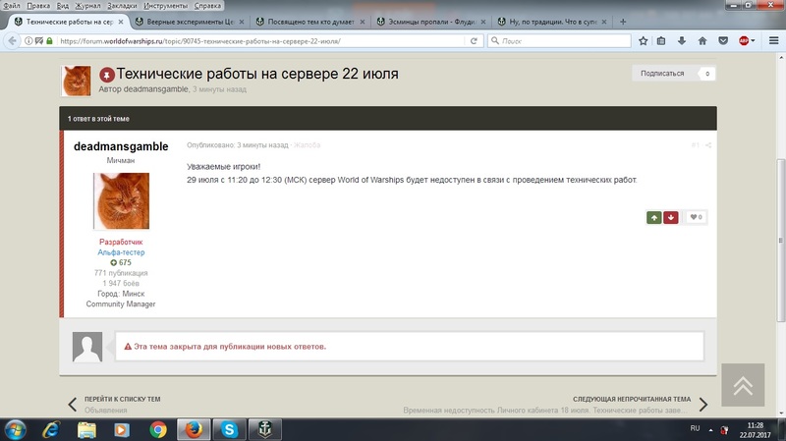Open World of Warships taskbar icon

(264, 429)
